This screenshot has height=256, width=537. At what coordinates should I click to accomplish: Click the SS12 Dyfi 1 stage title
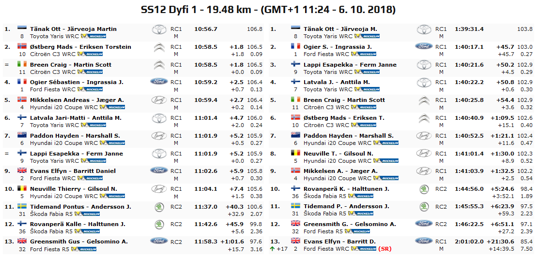point(268,10)
